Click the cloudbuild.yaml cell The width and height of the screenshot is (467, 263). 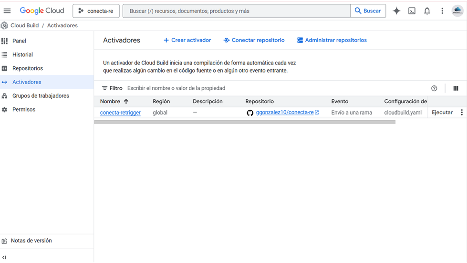[x=403, y=113]
